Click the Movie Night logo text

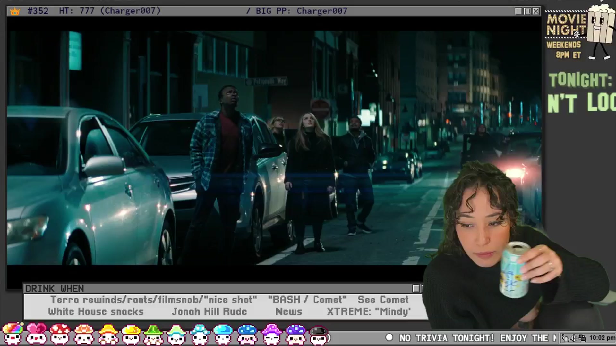pos(566,24)
